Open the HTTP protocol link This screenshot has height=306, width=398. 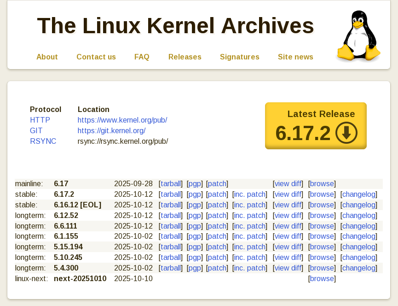click(x=40, y=120)
